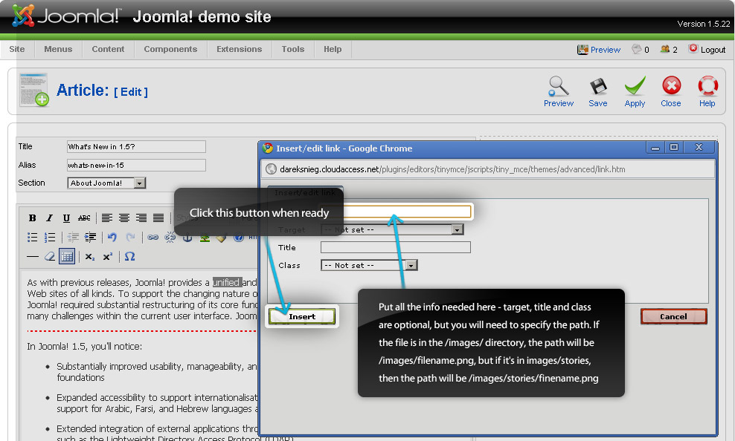Remove link with the Unlink icon
Image resolution: width=735 pixels, height=441 pixels.
170,238
